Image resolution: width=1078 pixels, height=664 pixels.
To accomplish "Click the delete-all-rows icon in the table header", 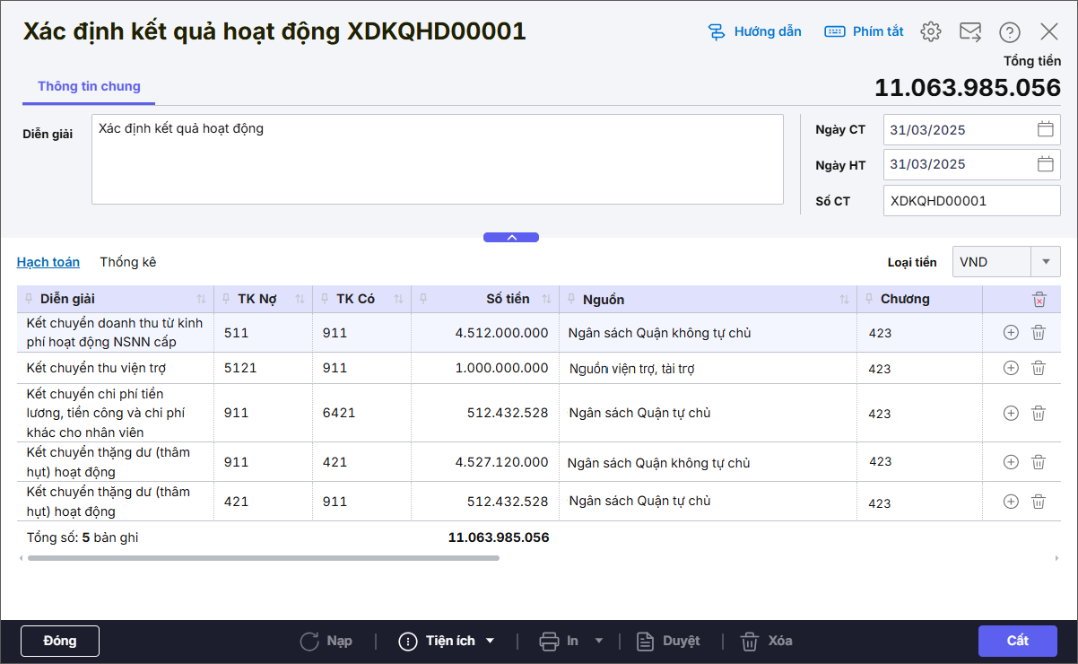I will pyautogui.click(x=1039, y=300).
